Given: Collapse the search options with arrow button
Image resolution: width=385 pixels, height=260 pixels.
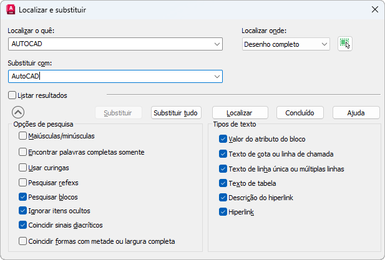Looking at the screenshot, I should coord(18,113).
